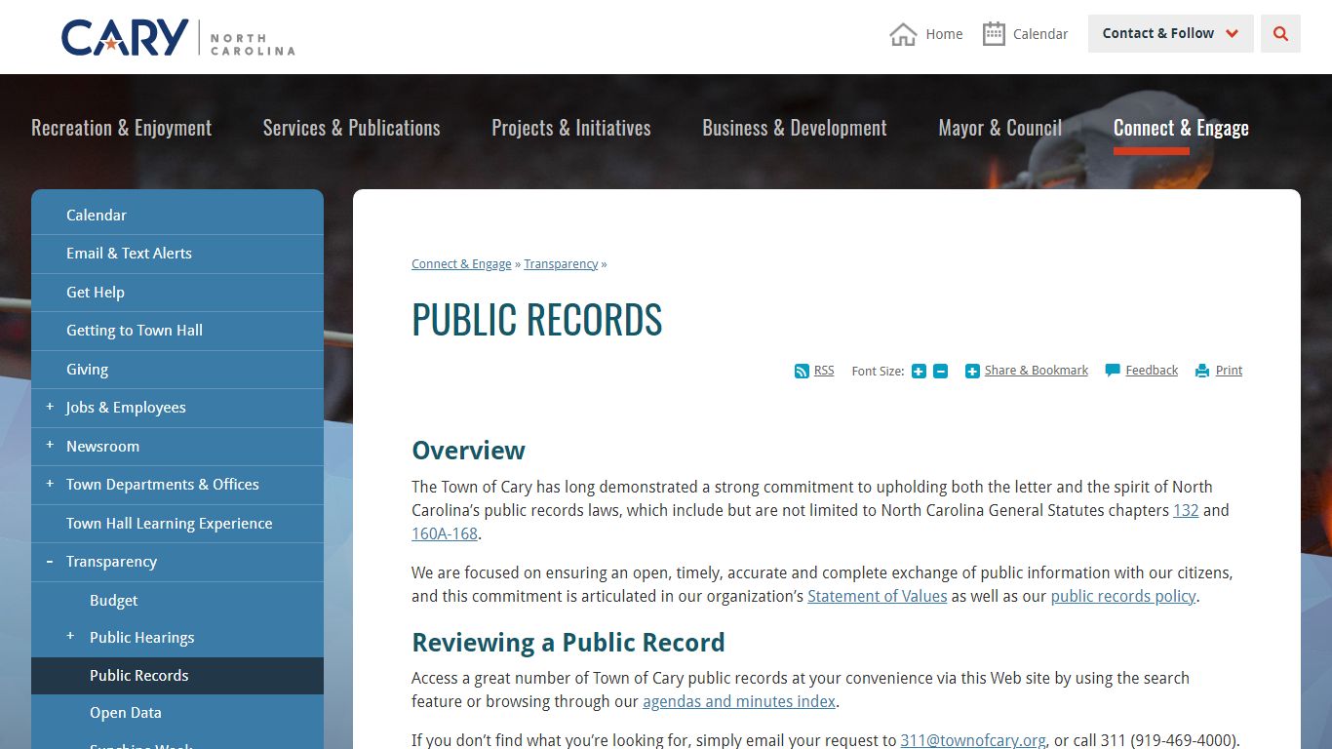Open public records policy link
The image size is (1332, 749).
pyautogui.click(x=1123, y=596)
